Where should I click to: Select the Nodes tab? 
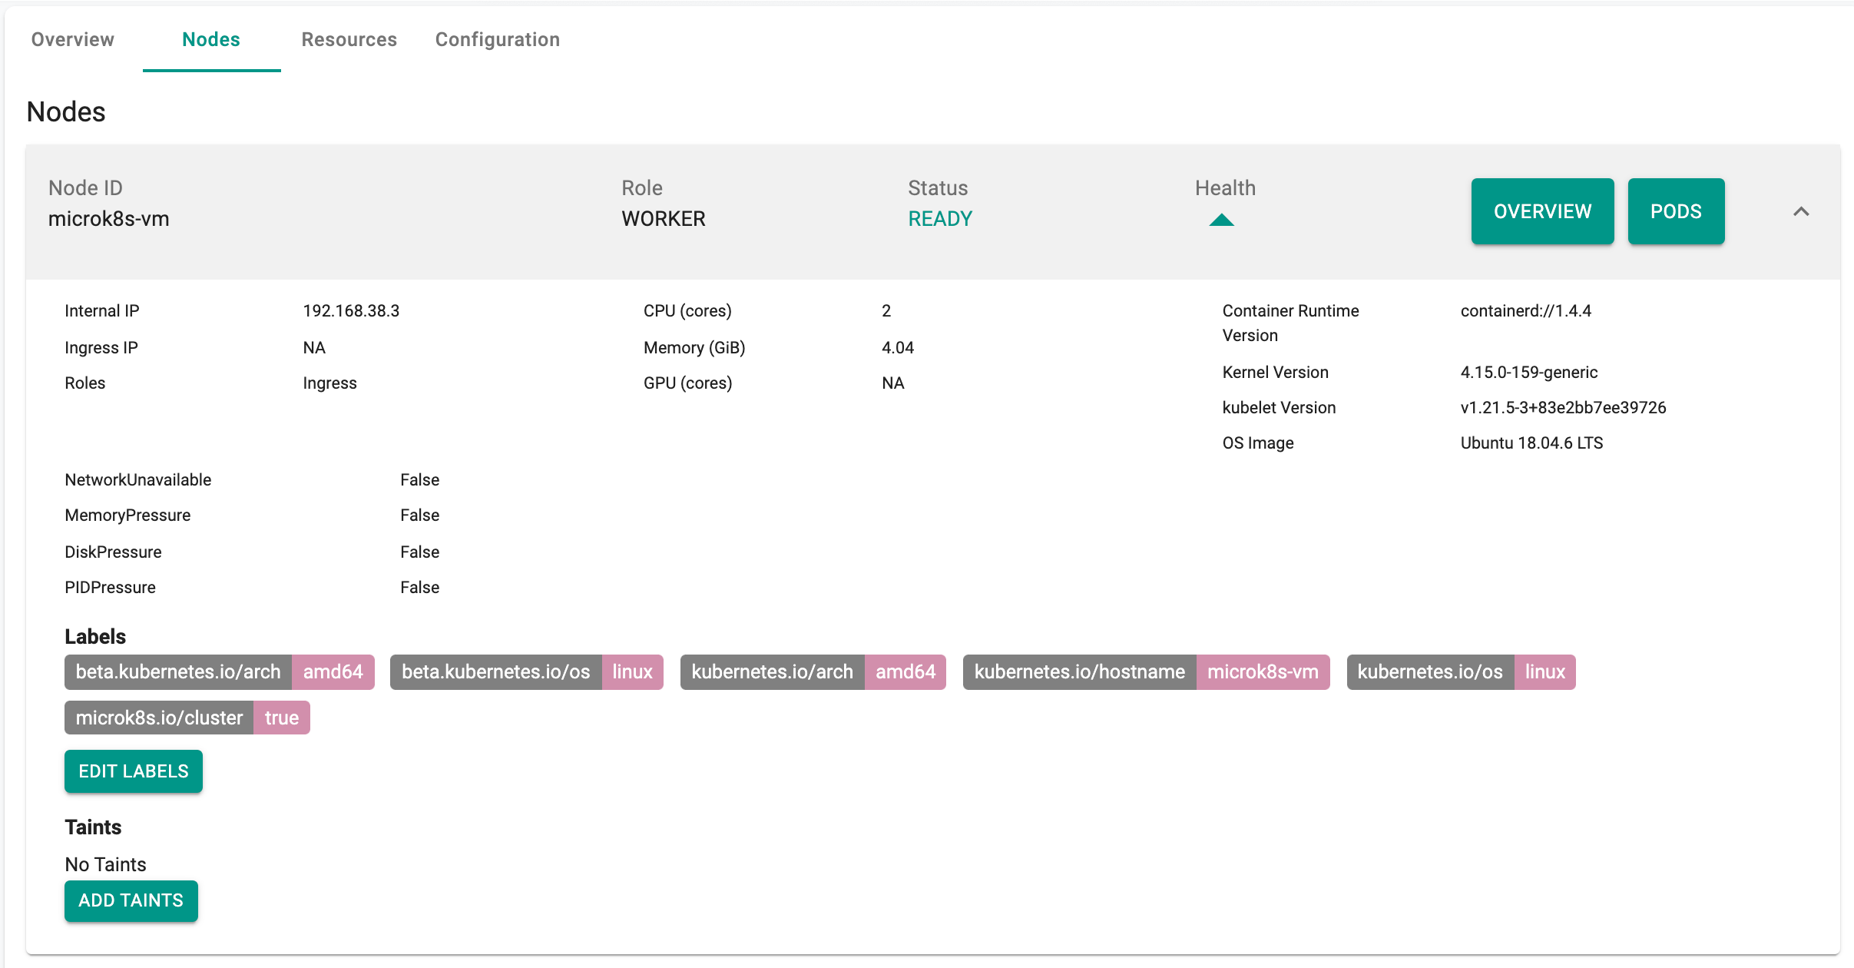211,39
